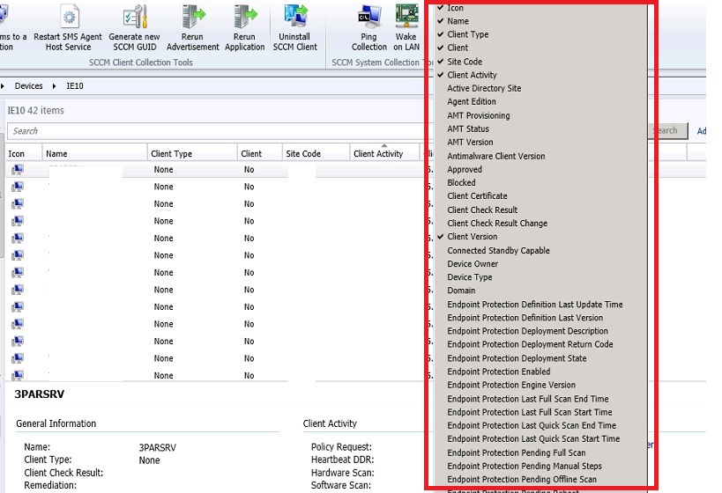The image size is (722, 493).
Task: Sort by the Client Type column header
Action: pyautogui.click(x=192, y=153)
